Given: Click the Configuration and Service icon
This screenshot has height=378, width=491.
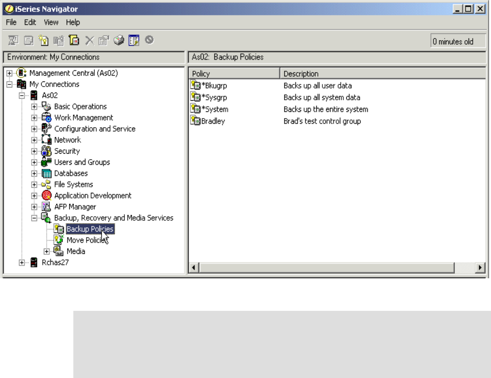Looking at the screenshot, I should click(x=46, y=129).
